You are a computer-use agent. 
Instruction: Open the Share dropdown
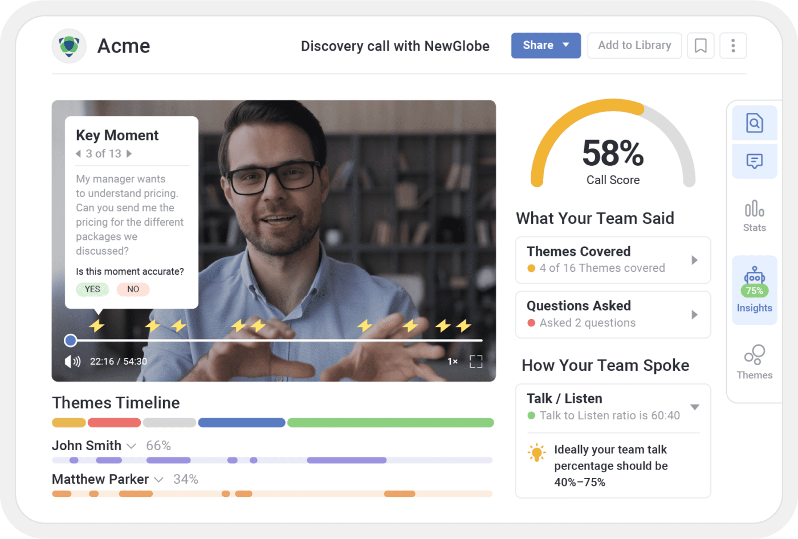coord(545,46)
